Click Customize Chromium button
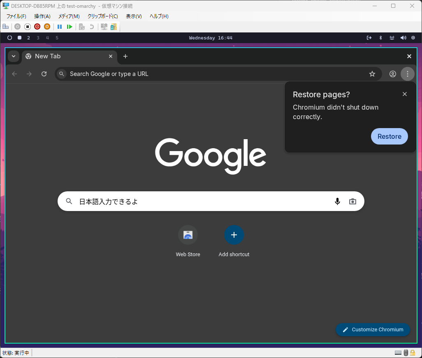 pyautogui.click(x=373, y=330)
